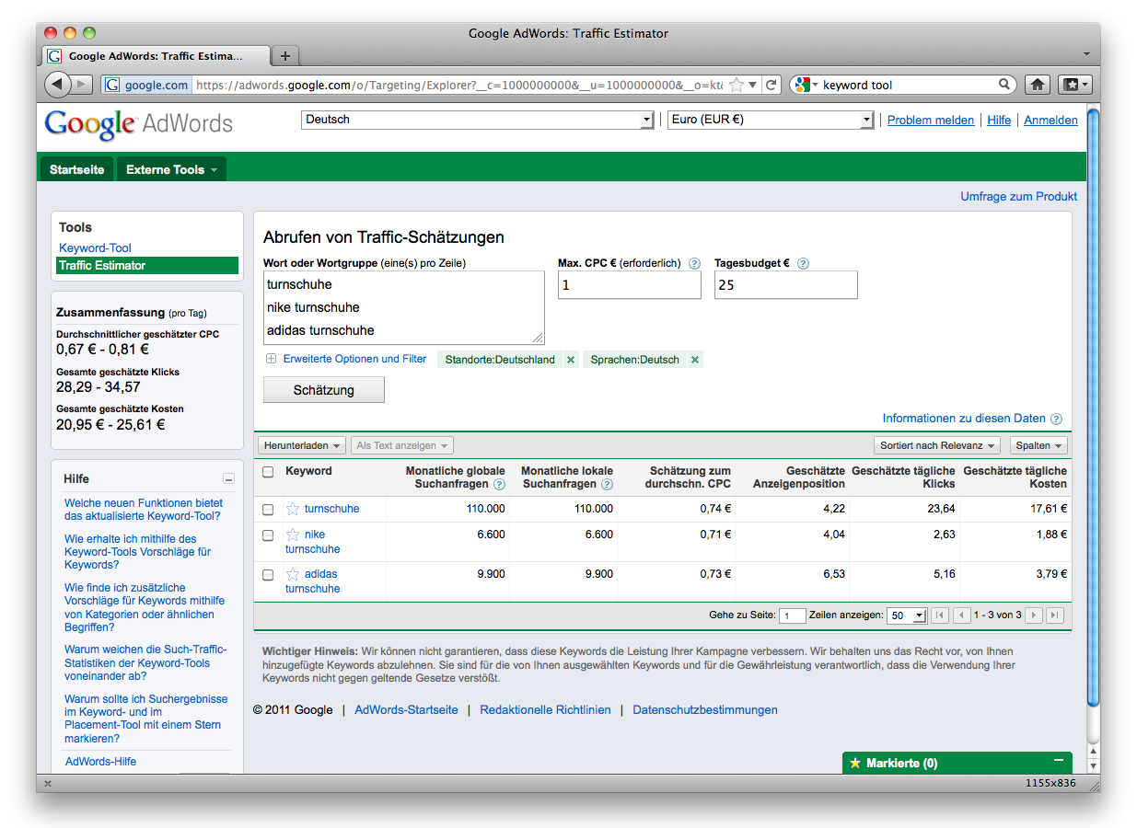Image resolution: width=1137 pixels, height=828 pixels.
Task: Click the Max. CPC € input field
Action: pos(630,285)
